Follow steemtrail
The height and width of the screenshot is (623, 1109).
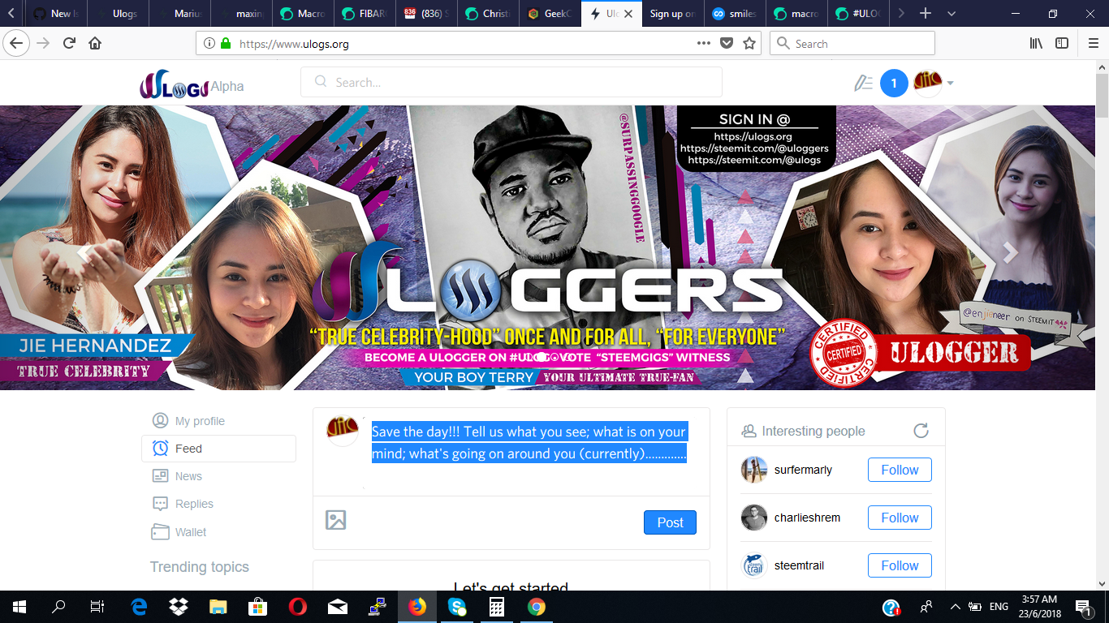900,565
